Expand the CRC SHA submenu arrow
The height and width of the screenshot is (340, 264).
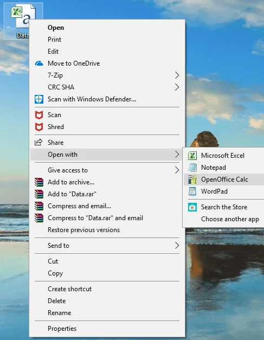[x=177, y=87]
